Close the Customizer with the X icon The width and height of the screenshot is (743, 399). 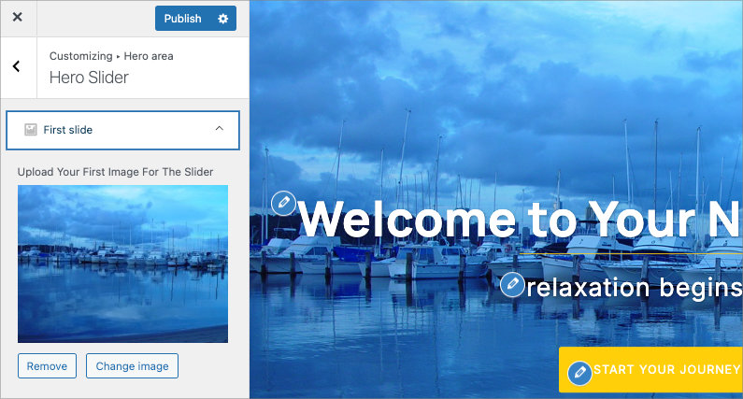pos(18,18)
